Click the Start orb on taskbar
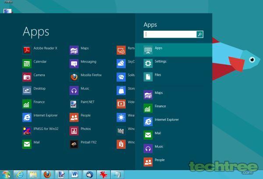This screenshot has width=263, height=179. pos(6,175)
